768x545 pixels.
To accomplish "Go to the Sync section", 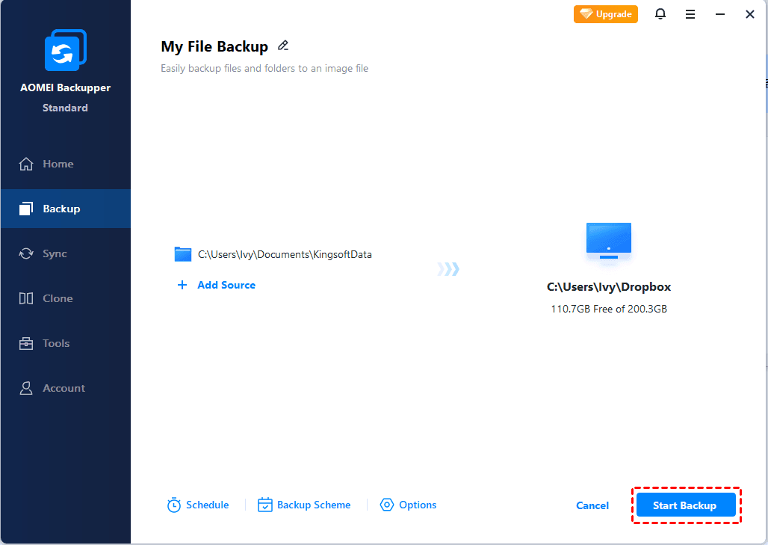I will [x=66, y=253].
